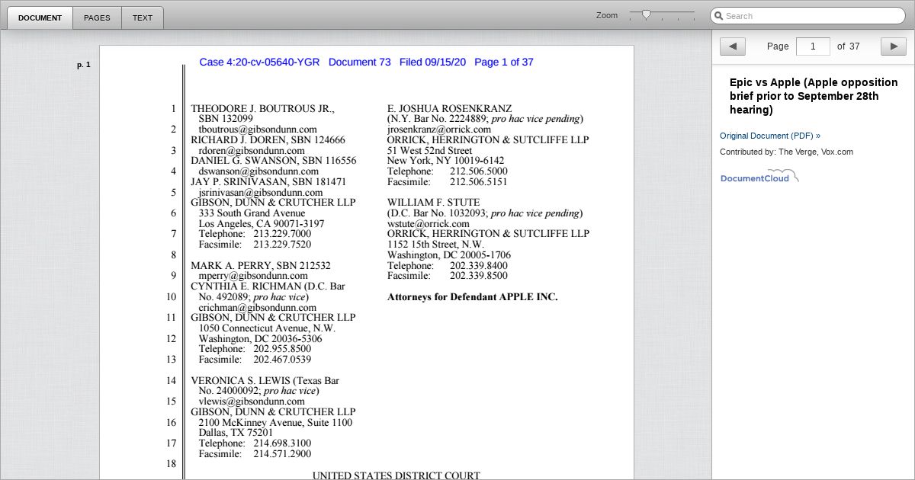Click '2100 McKinney Avenue, Suite 1100'

coord(276,422)
